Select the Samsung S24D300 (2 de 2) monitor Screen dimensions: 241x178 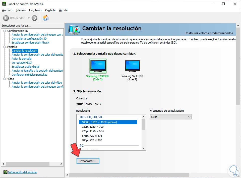click(x=98, y=70)
